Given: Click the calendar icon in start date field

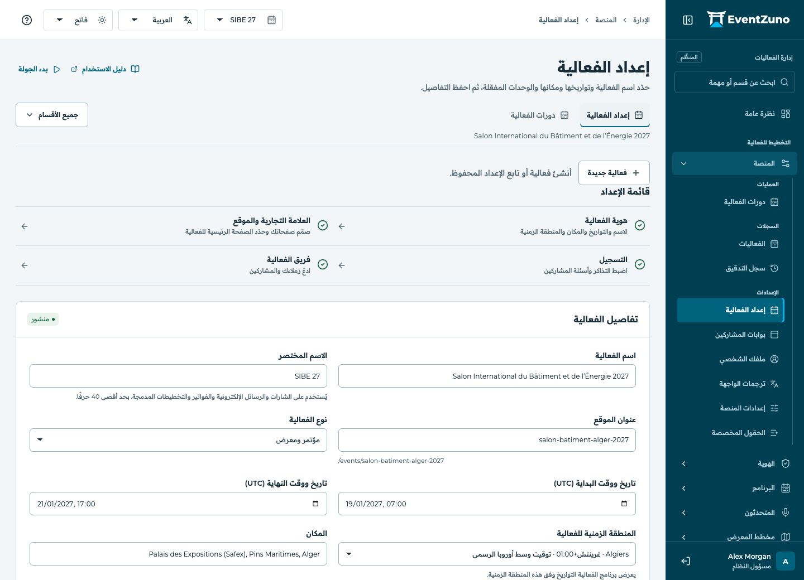Looking at the screenshot, I should tap(624, 504).
